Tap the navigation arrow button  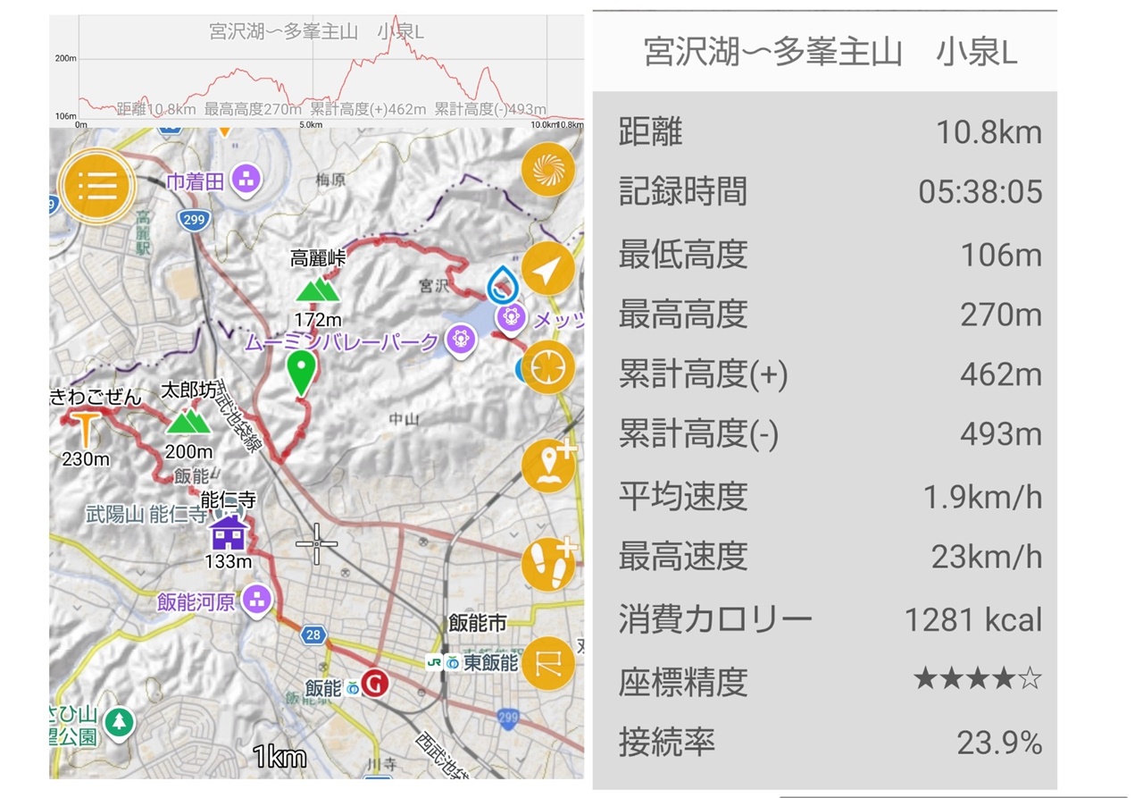tap(547, 267)
